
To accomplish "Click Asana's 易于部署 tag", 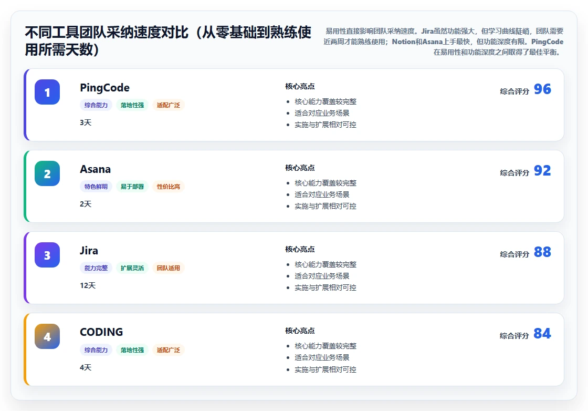I will 132,187.
